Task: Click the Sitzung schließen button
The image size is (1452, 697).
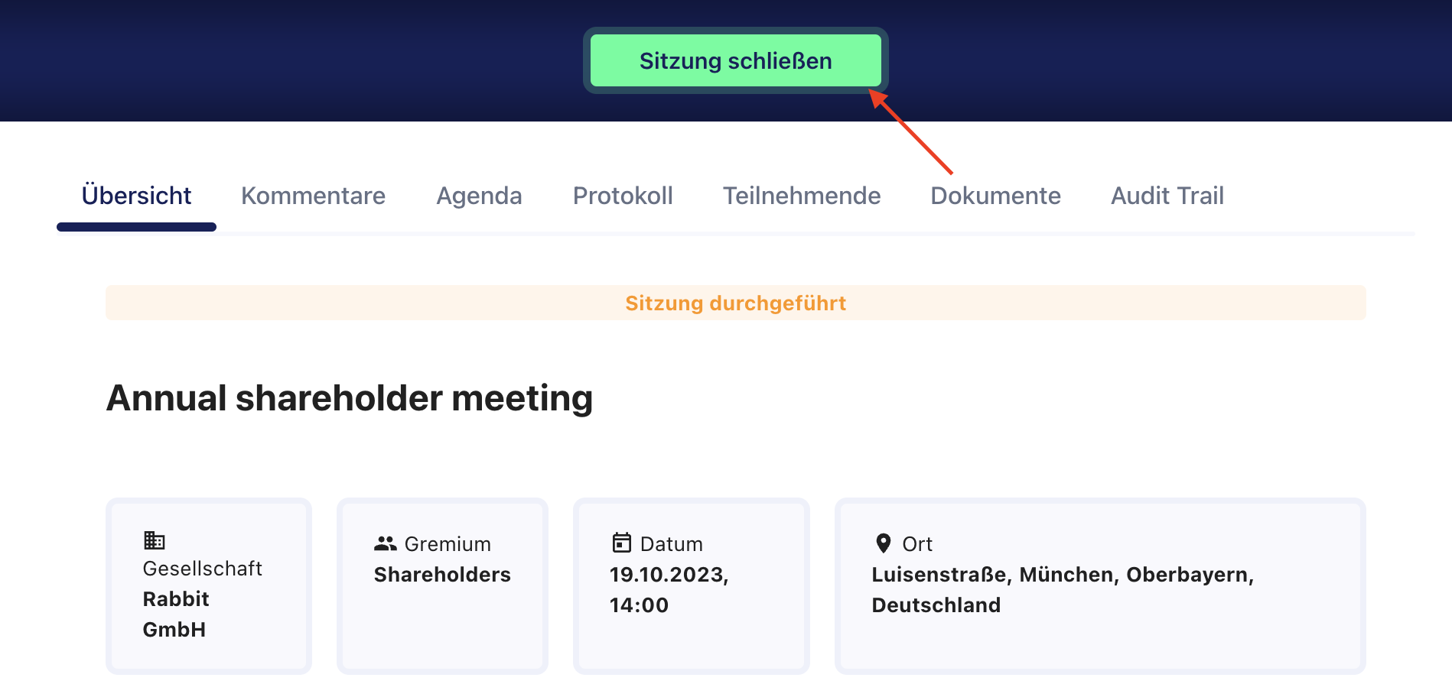Action: tap(735, 60)
